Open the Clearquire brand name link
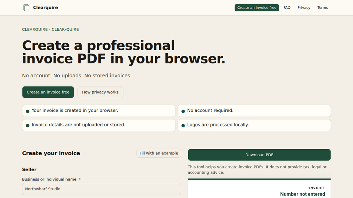The width and height of the screenshot is (353, 198). (46, 8)
